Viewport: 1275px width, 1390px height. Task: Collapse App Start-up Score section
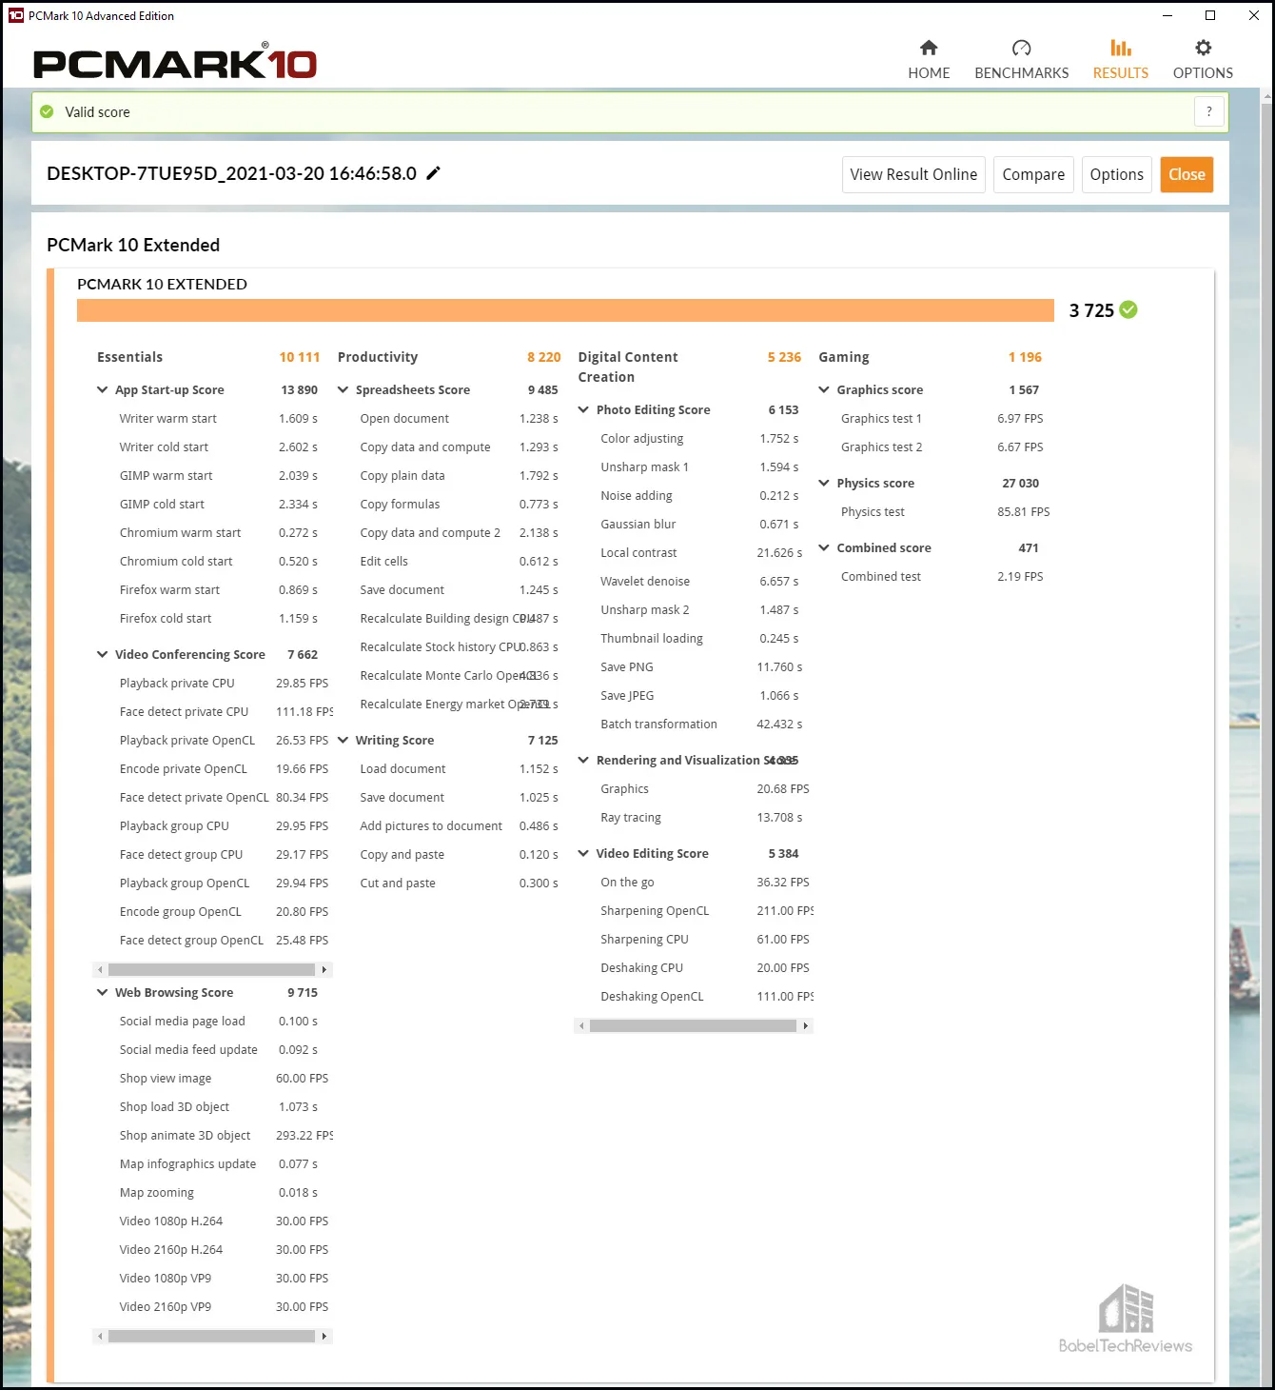tap(102, 389)
